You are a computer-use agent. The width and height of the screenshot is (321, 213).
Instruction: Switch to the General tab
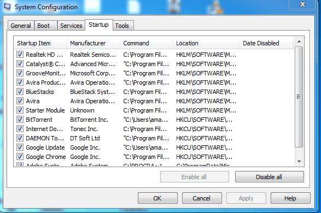[x=21, y=26]
